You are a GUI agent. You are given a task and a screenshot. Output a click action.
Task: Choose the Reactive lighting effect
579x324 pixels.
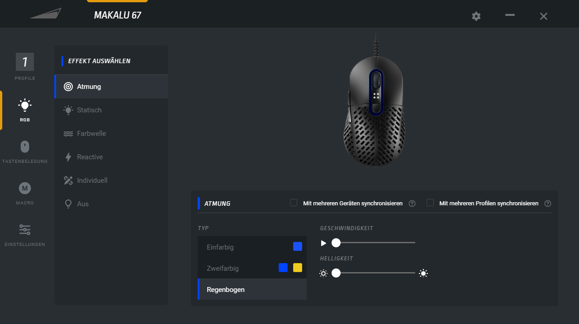[111, 157]
